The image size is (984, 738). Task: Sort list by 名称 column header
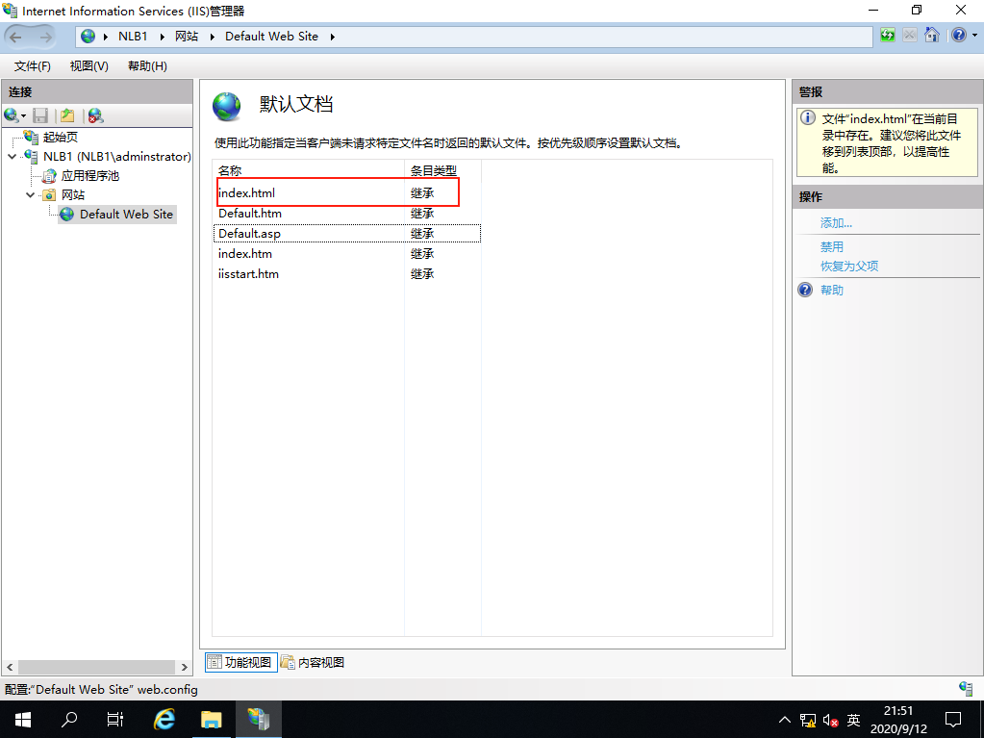point(309,170)
